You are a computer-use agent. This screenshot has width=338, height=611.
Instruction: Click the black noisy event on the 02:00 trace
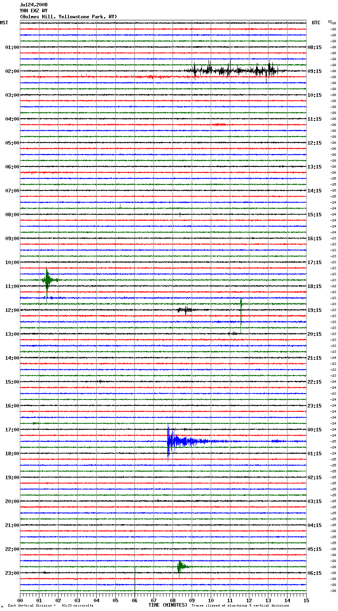pyautogui.click(x=235, y=71)
